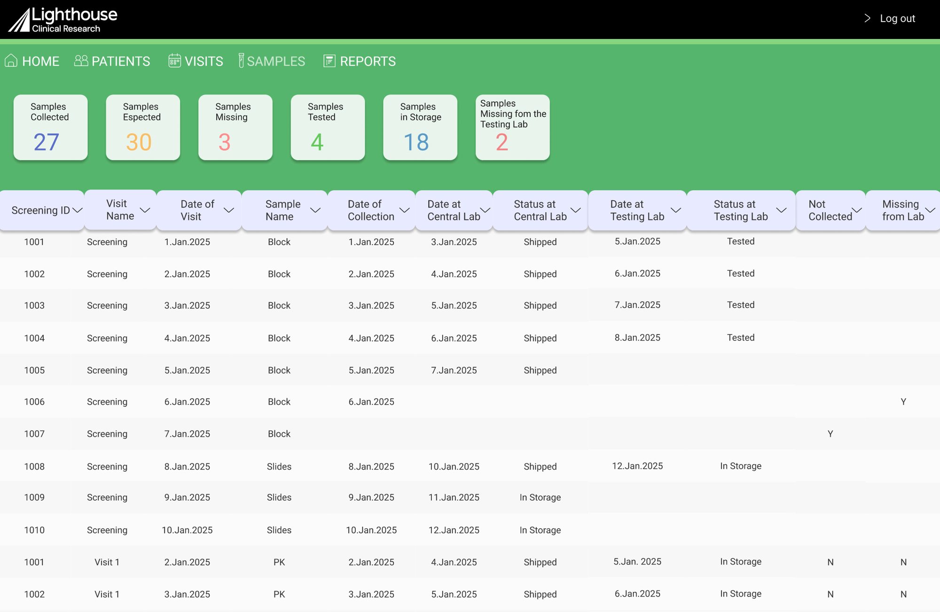Click 'Visit 1' in the 3.Jan.2025 PK row

(107, 594)
